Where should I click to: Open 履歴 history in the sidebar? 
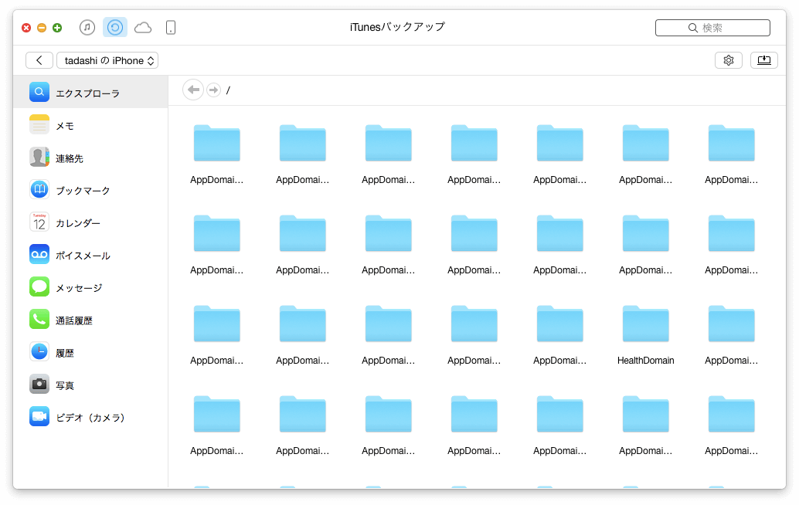(90, 353)
